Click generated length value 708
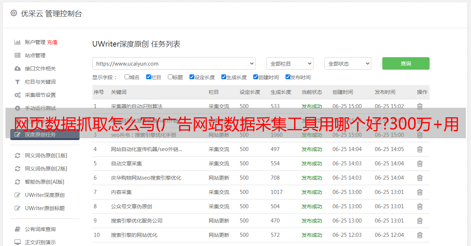The image size is (471, 246). pos(275,178)
